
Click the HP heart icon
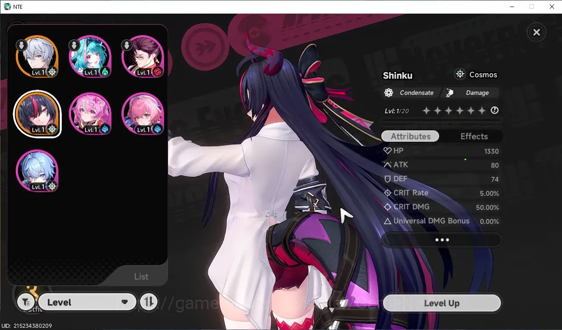387,151
